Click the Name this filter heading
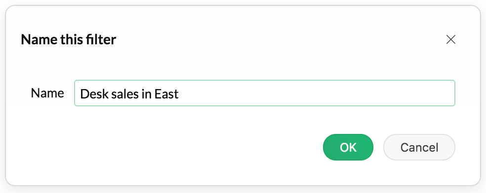This screenshot has width=486, height=193. 69,39
